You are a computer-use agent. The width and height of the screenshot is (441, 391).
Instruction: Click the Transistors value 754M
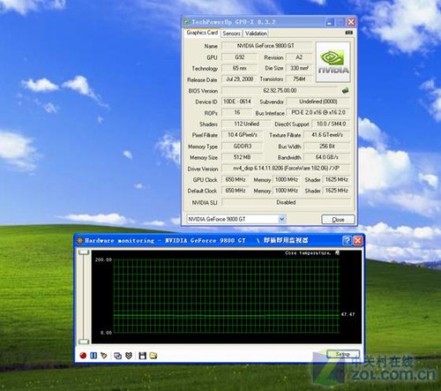coord(299,79)
